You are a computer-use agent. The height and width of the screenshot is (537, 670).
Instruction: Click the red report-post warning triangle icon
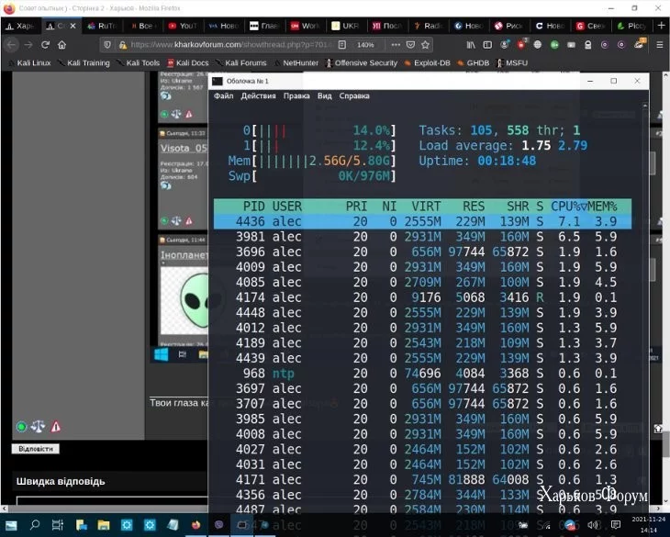coord(56,427)
